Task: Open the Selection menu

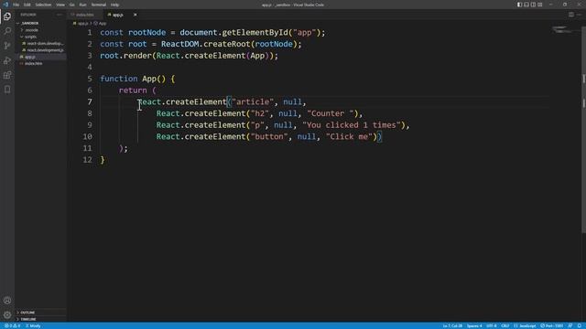Action: pyautogui.click(x=43, y=5)
